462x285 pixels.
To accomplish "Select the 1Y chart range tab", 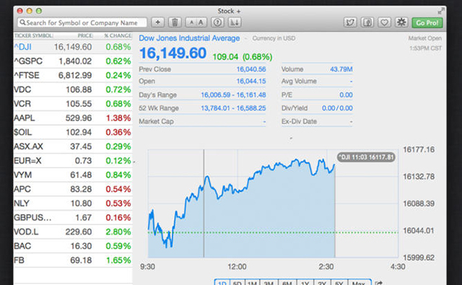I will pyautogui.click(x=305, y=283).
